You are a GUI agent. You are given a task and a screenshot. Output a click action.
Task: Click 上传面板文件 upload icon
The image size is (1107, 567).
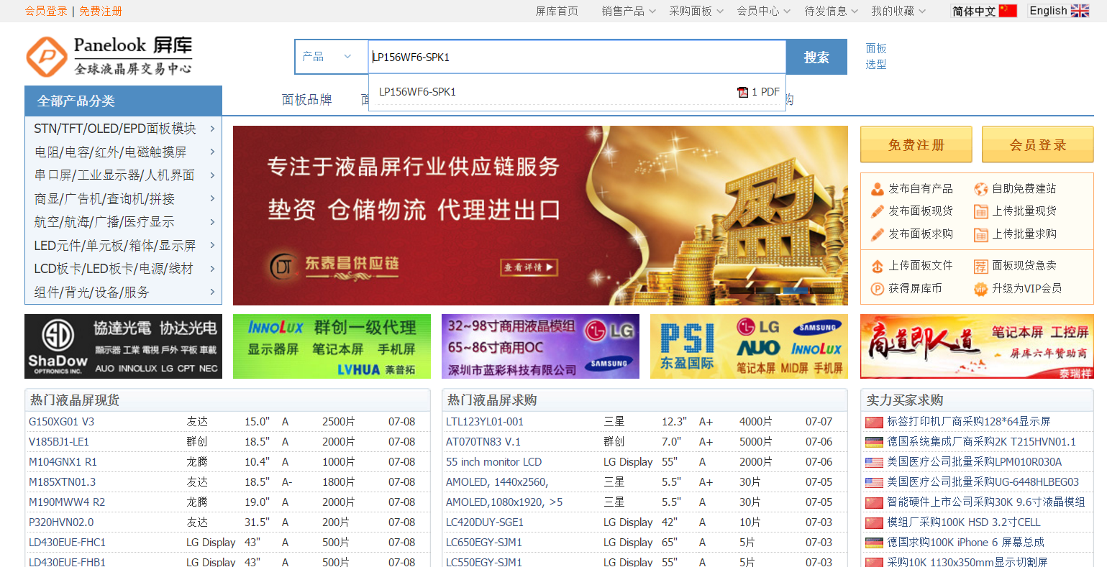pos(877,266)
